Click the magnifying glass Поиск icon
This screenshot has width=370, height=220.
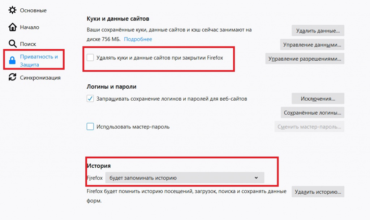tap(13, 44)
